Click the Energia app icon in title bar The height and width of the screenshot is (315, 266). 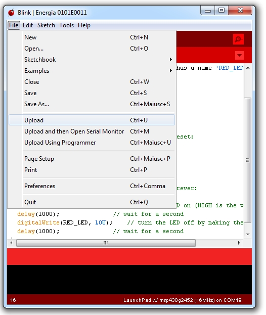click(x=11, y=13)
